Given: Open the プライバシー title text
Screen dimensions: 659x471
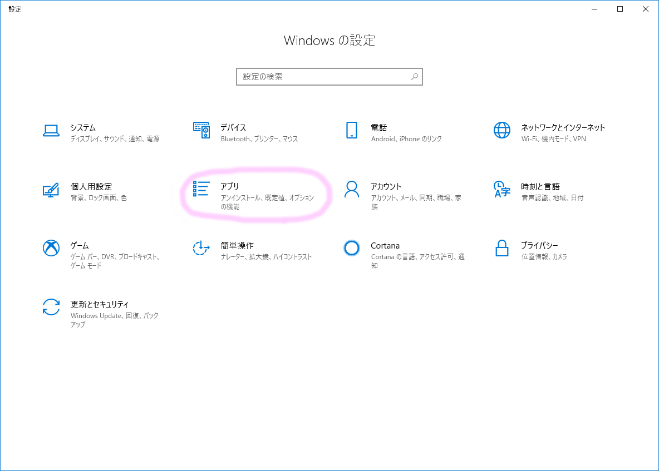Looking at the screenshot, I should tap(539, 246).
